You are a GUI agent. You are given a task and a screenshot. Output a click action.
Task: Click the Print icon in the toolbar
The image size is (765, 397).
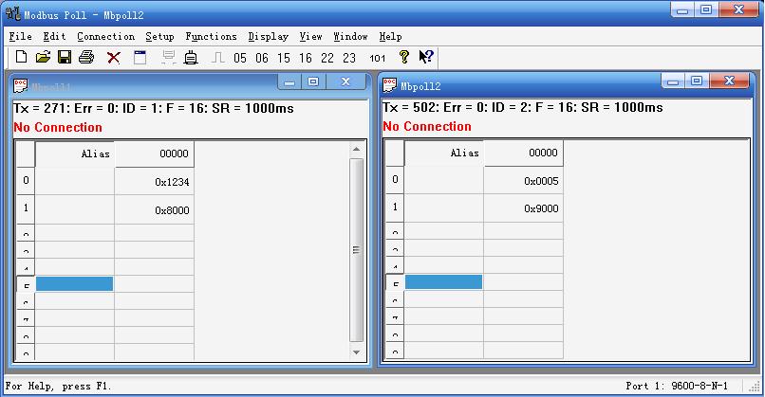click(x=86, y=58)
